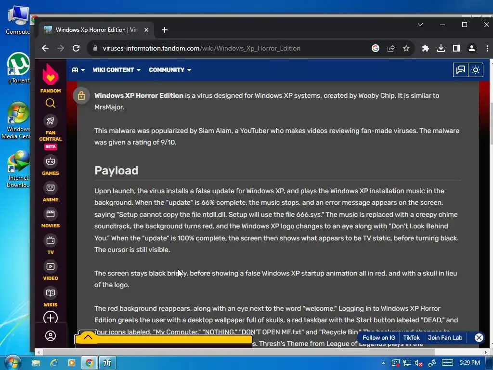Open Video section in sidebar

click(50, 271)
